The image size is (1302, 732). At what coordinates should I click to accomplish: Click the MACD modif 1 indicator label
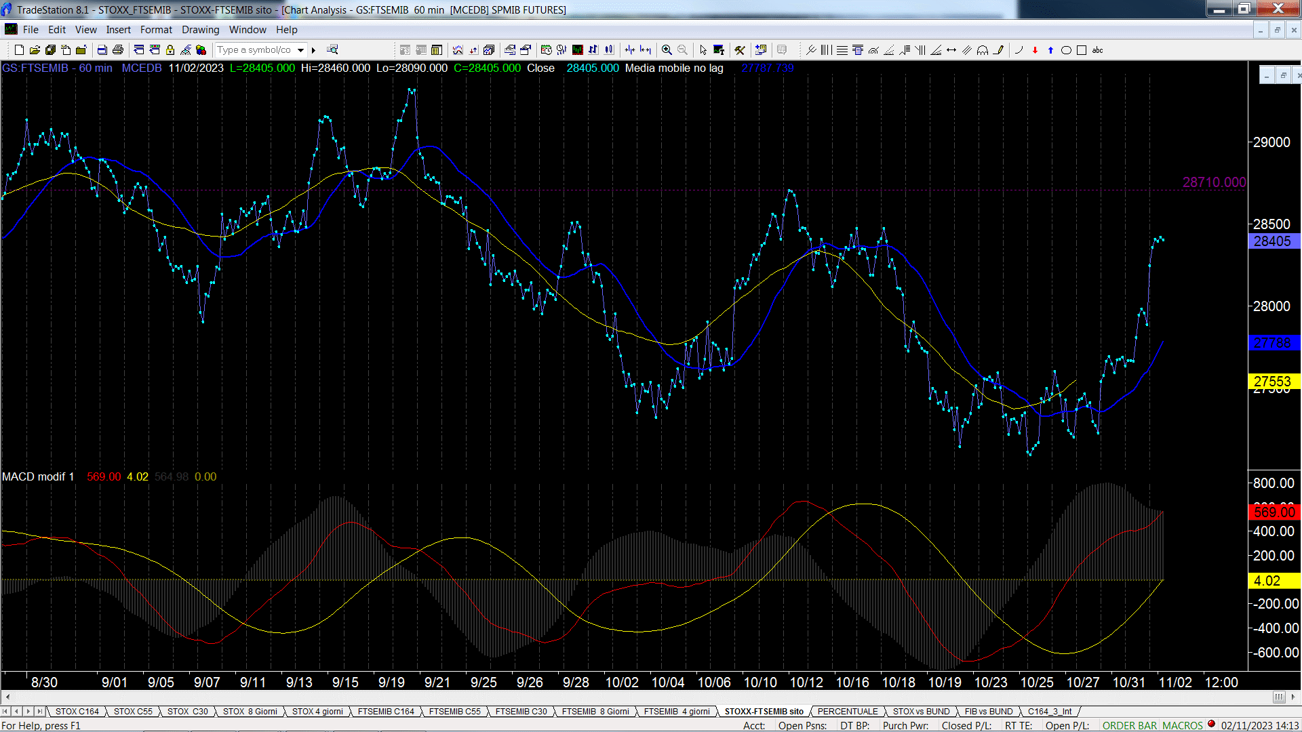[38, 476]
